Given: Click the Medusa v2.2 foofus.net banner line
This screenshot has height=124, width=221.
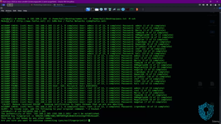Looking at the screenshot, I should tap(54, 21).
